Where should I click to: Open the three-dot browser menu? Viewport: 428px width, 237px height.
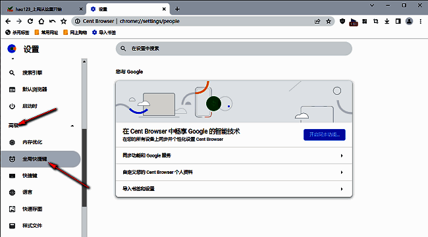420,21
